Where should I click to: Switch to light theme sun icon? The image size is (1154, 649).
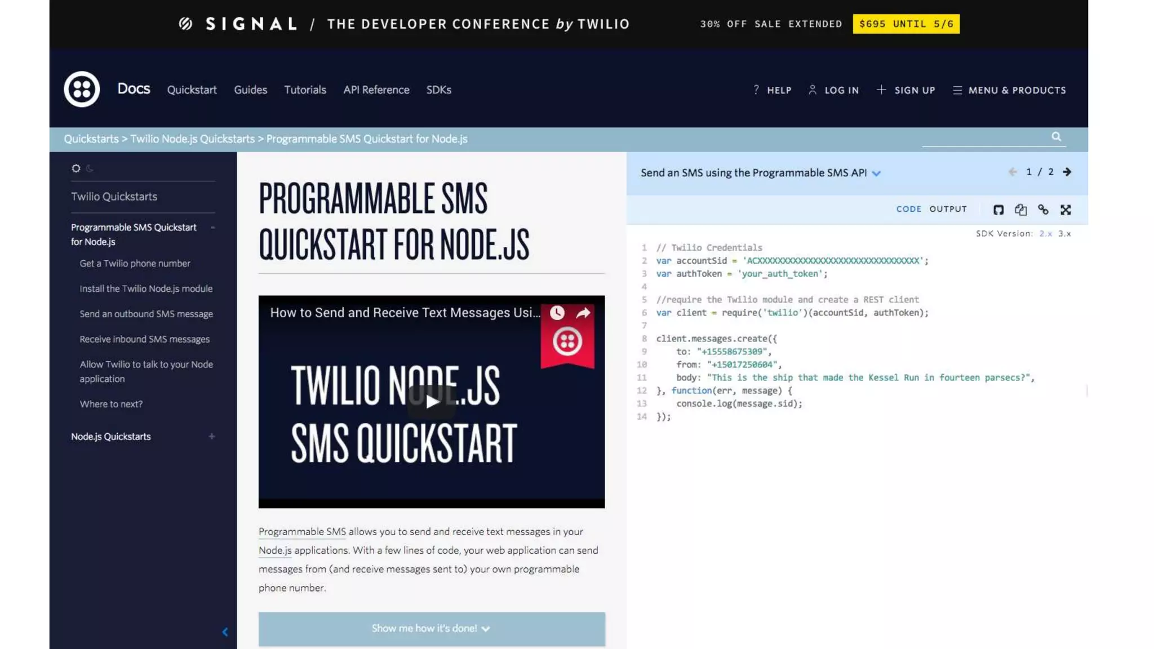(x=76, y=168)
